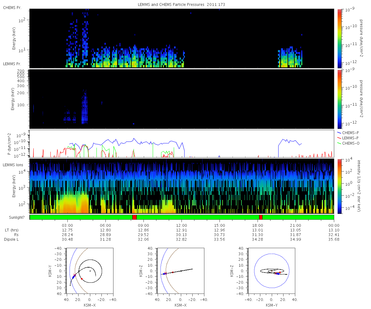Click the LEMMS pressure color bar
This screenshot has height=309, width=371.
coord(339,99)
